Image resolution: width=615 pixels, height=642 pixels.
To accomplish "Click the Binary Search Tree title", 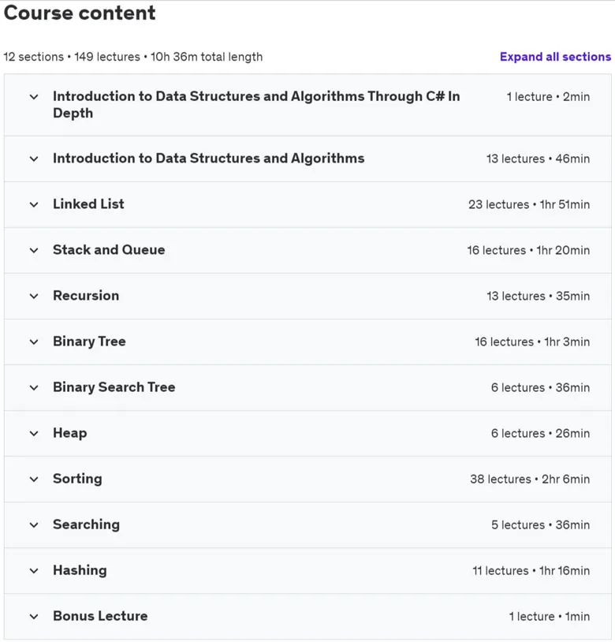I will (x=114, y=387).
